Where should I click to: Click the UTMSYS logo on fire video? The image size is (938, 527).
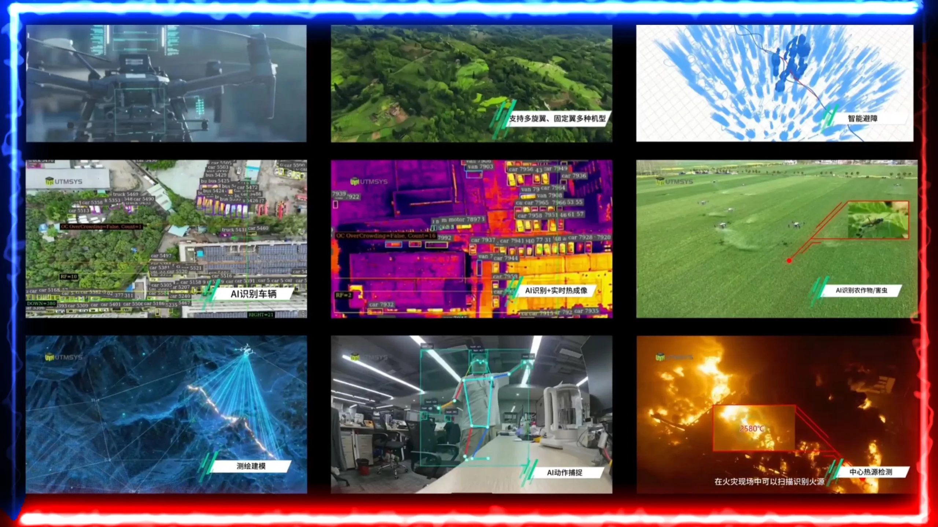click(674, 357)
